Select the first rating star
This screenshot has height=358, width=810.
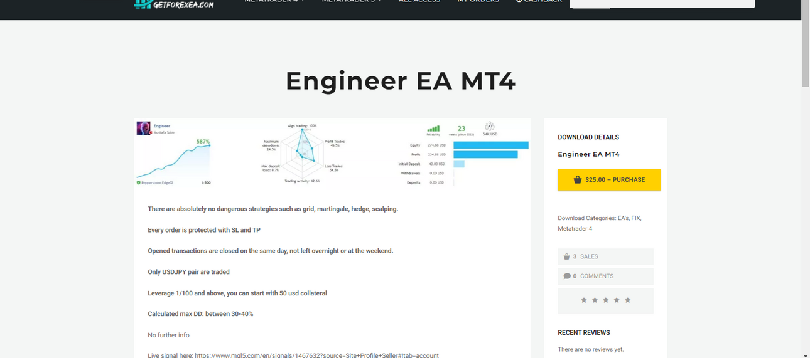click(584, 300)
